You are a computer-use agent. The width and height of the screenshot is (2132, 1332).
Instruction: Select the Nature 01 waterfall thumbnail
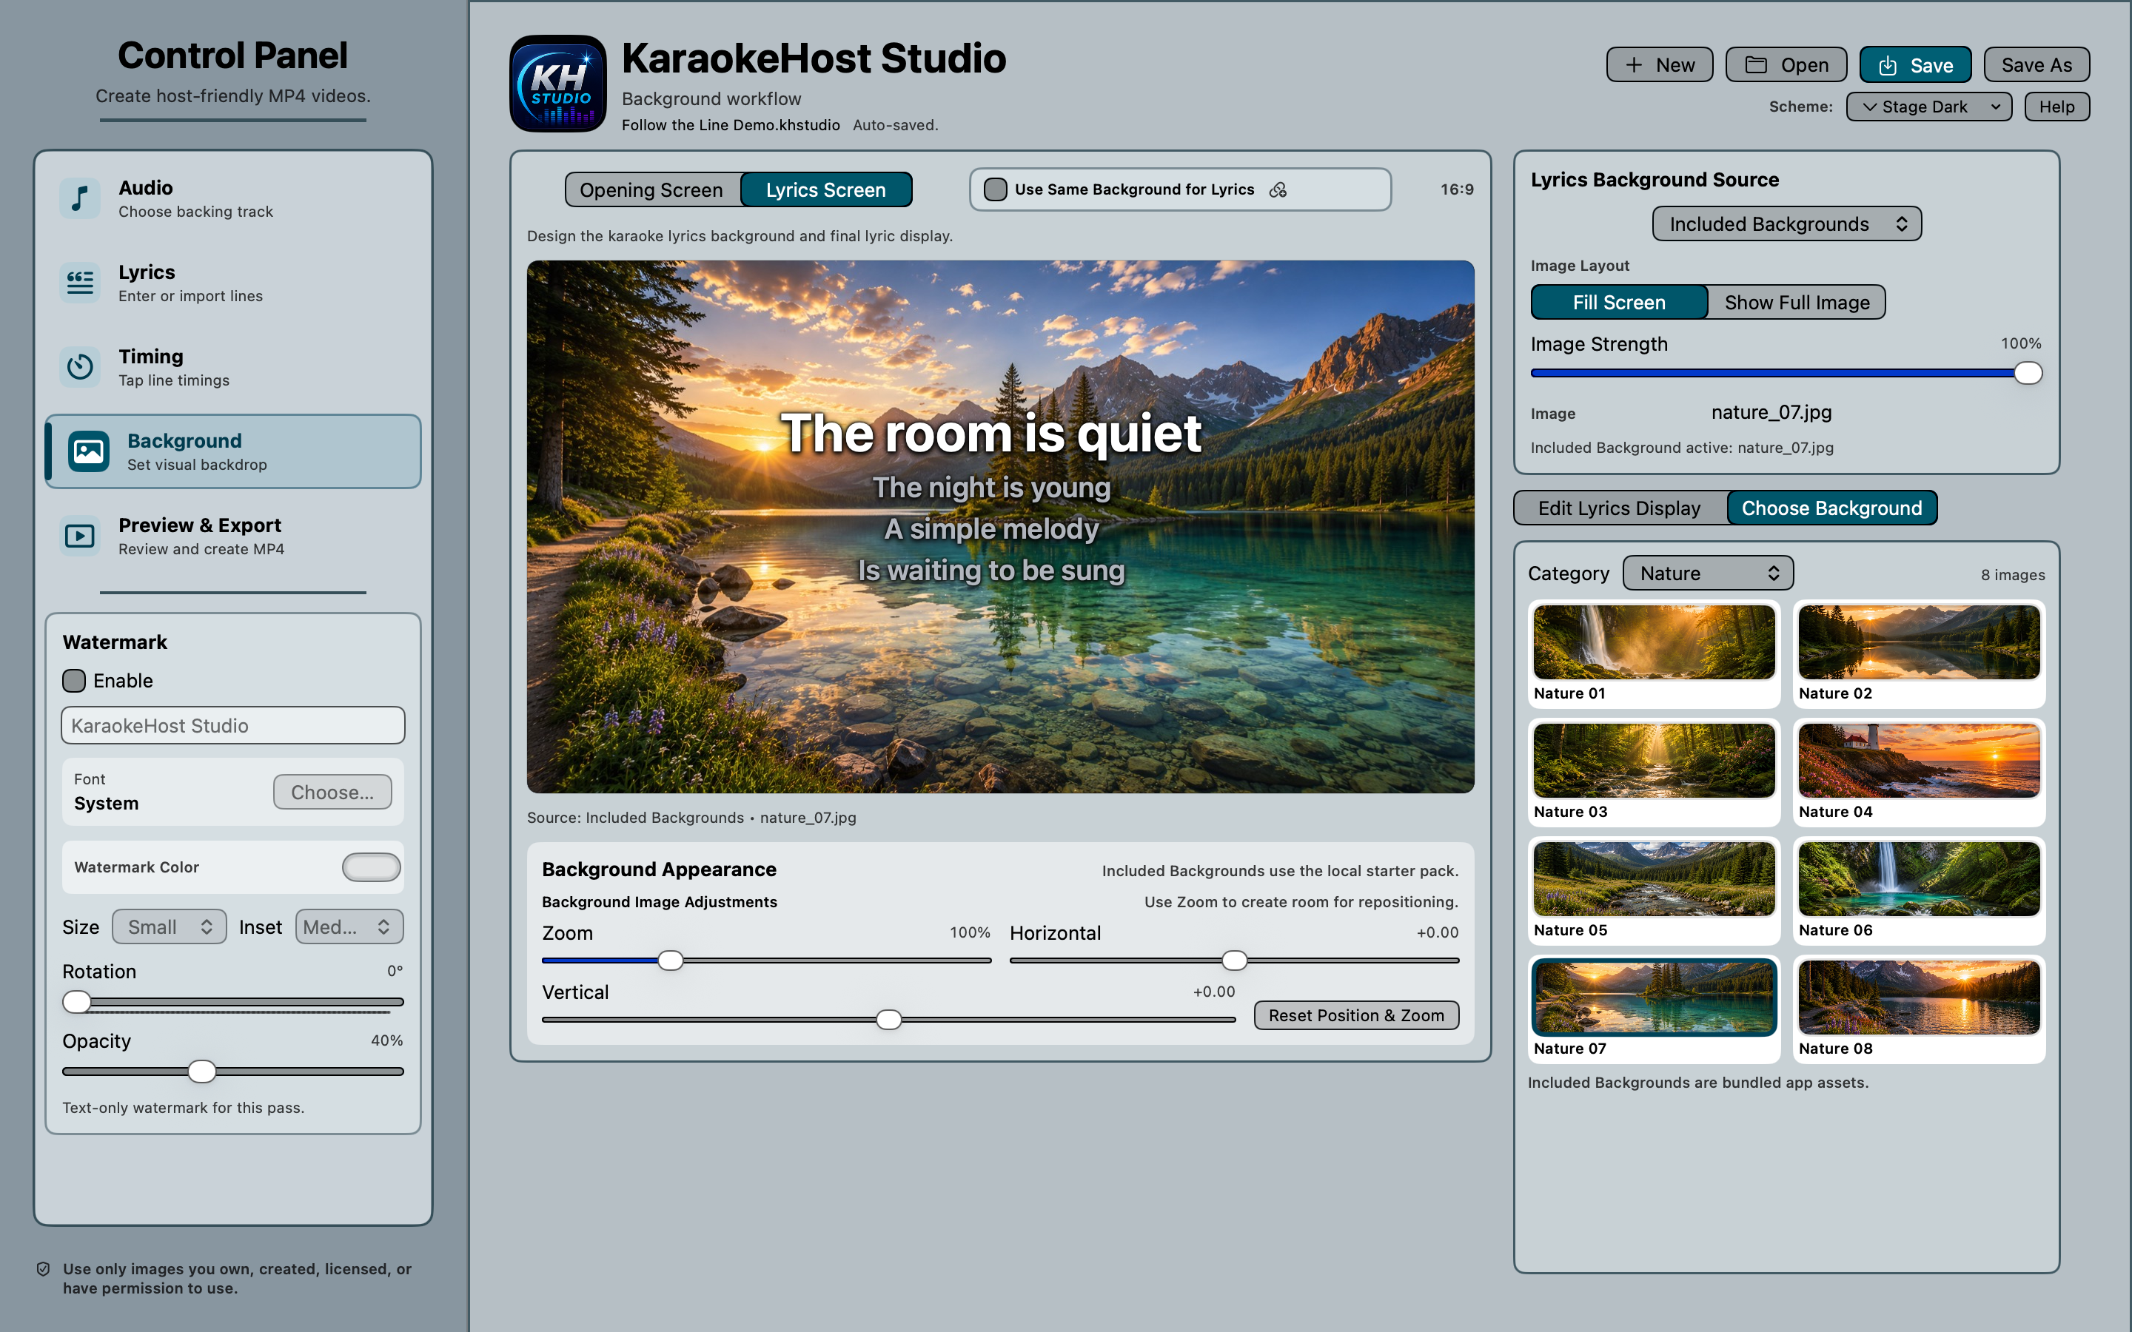click(x=1654, y=653)
